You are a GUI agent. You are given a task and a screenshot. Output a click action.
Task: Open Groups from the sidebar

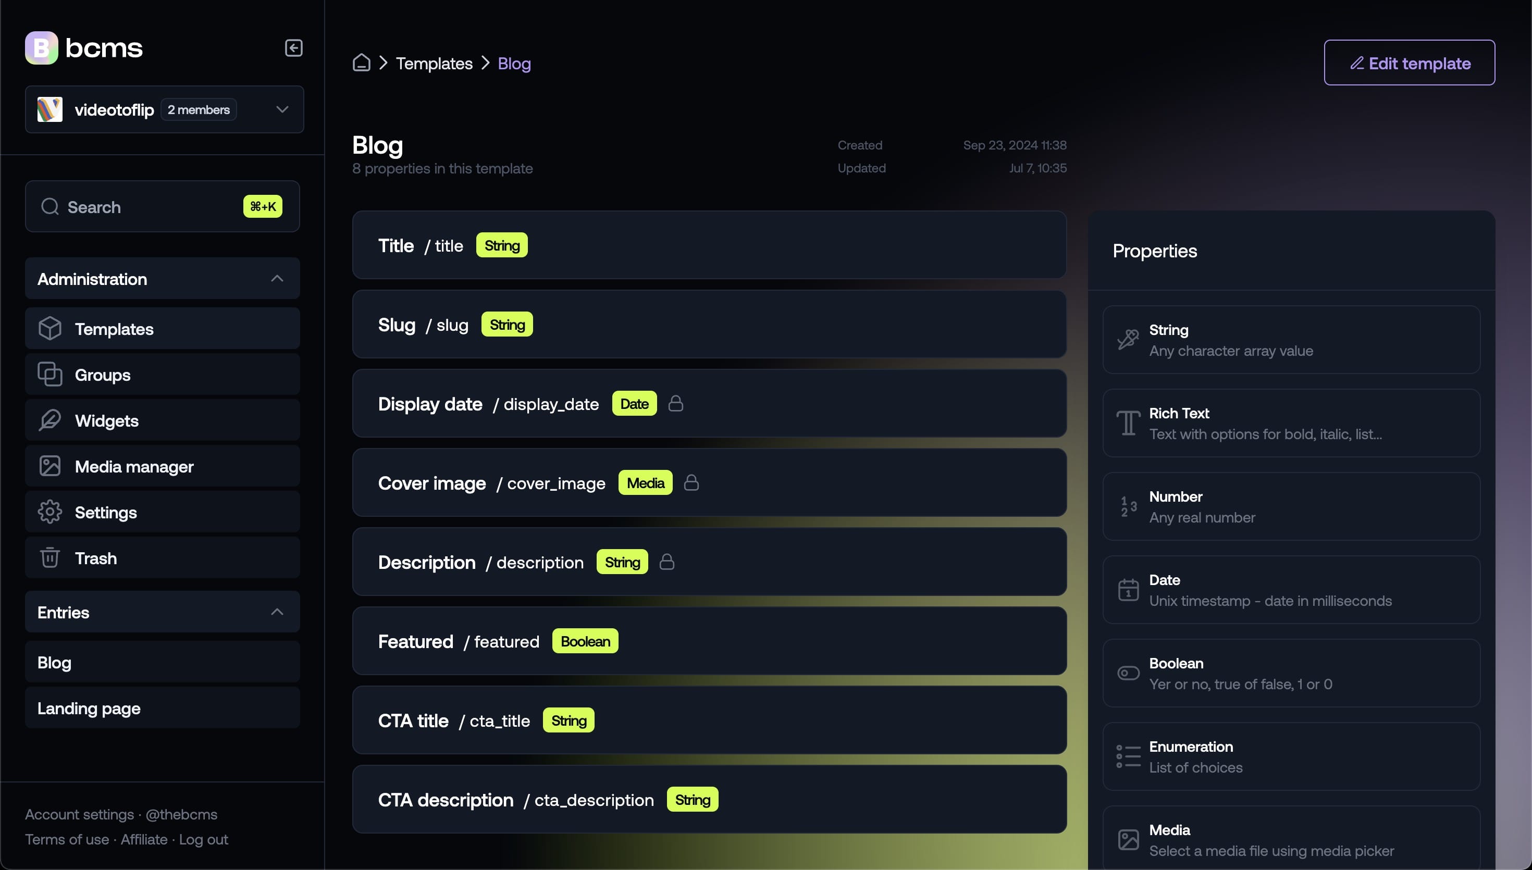103,375
